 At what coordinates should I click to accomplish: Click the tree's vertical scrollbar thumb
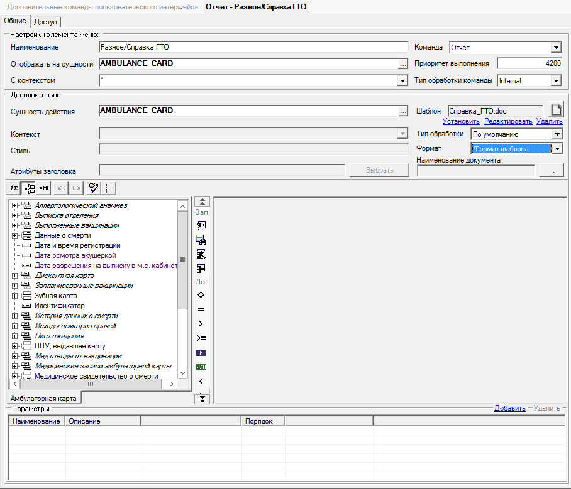tap(182, 261)
